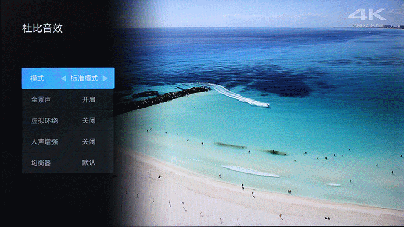The image size is (404, 227).
Task: Click the white foam wave near shore
Action: [251, 171]
